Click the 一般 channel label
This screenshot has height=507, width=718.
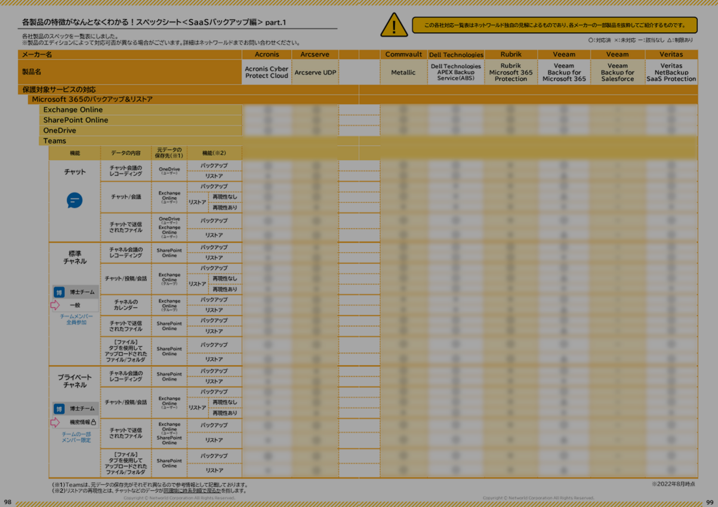75,305
